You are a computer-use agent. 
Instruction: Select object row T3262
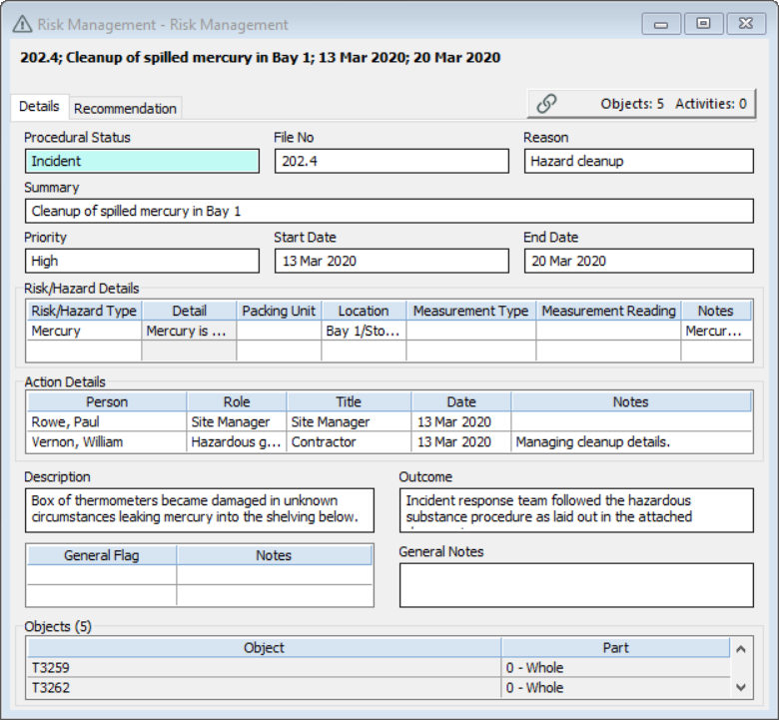point(264,688)
